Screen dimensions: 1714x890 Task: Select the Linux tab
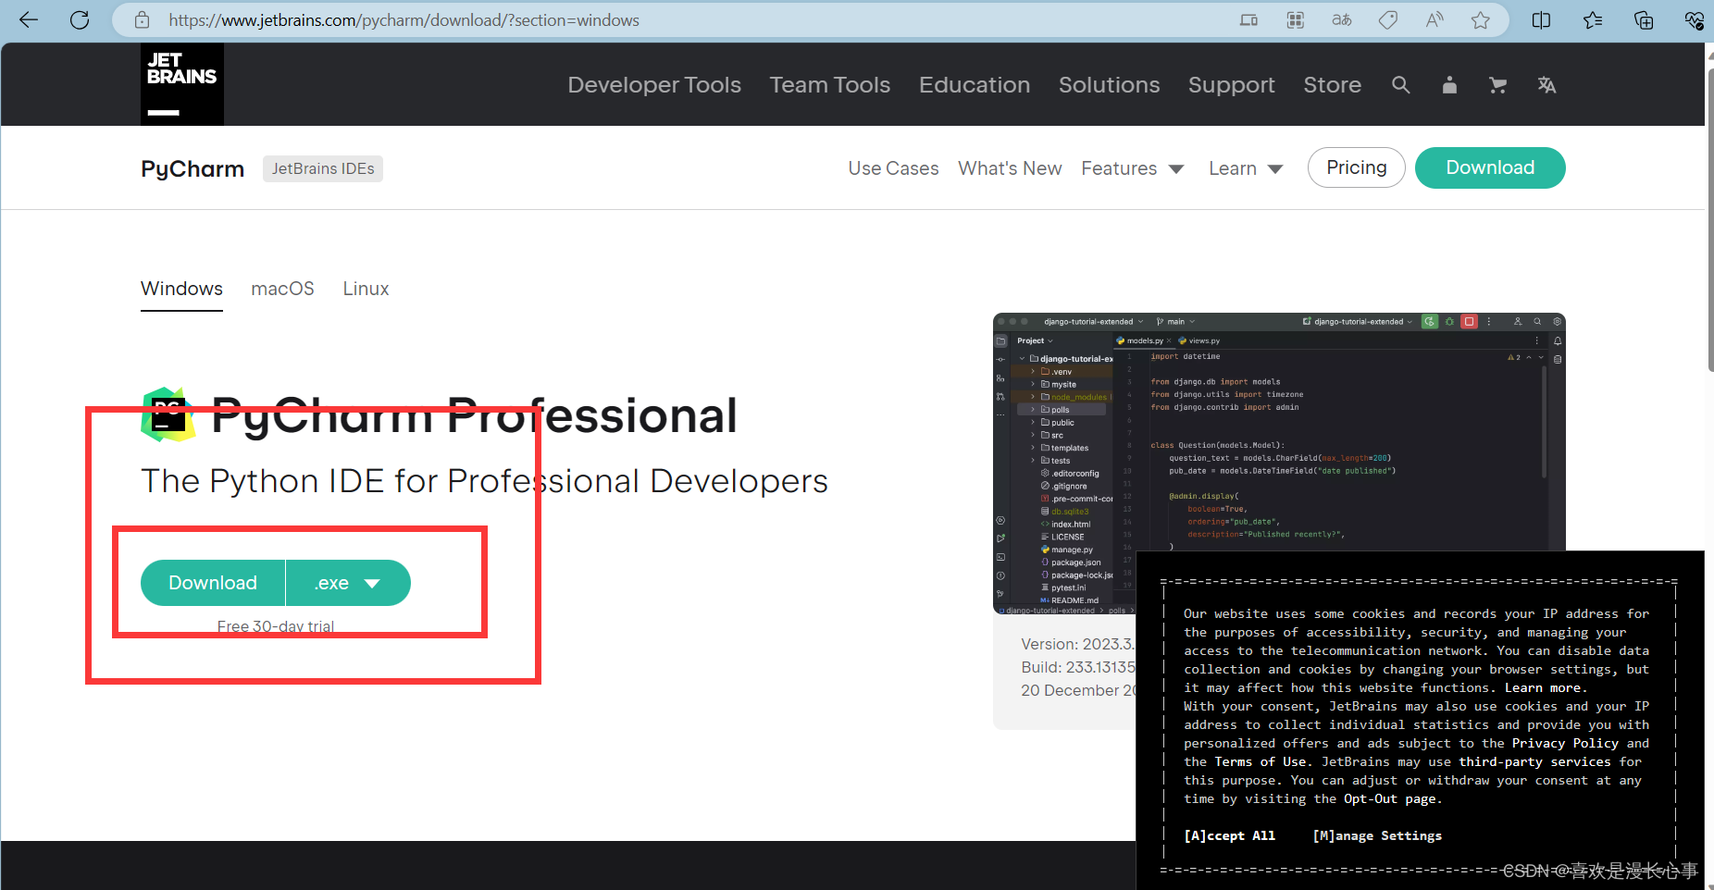[366, 289]
